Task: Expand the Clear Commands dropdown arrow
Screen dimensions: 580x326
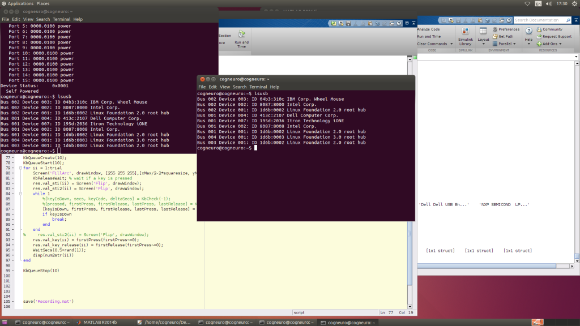Action: coord(451,44)
